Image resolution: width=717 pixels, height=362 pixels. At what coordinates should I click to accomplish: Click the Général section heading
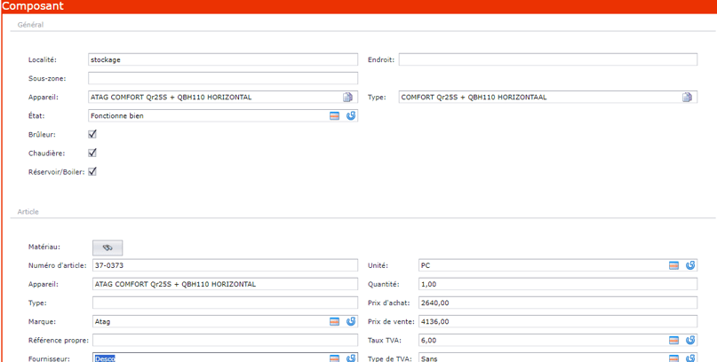30,25
